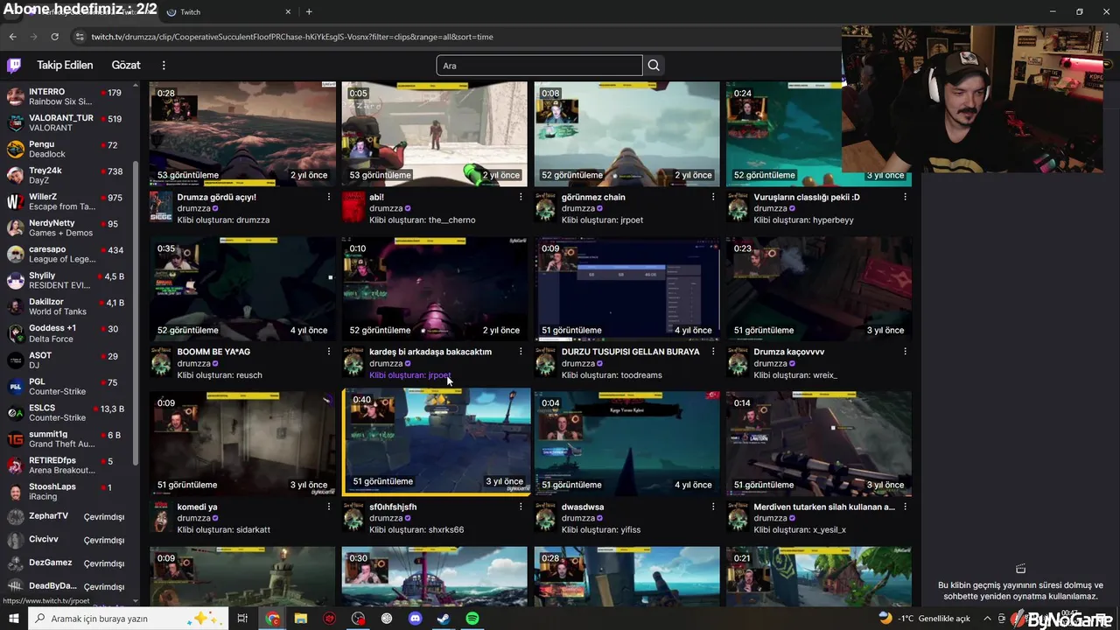Play the 0:40 'sfûıhfshjsfh' clip thumbnail
Screen dimensions: 1120x630
(435, 443)
